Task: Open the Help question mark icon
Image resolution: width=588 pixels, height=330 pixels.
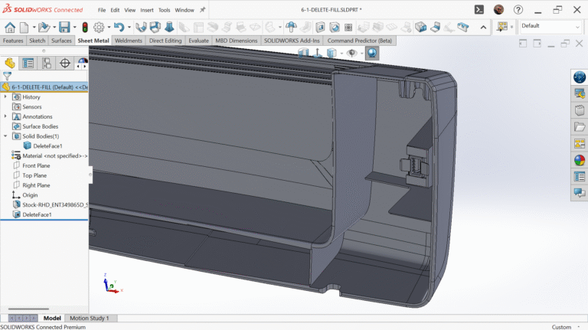Action: 518,10
